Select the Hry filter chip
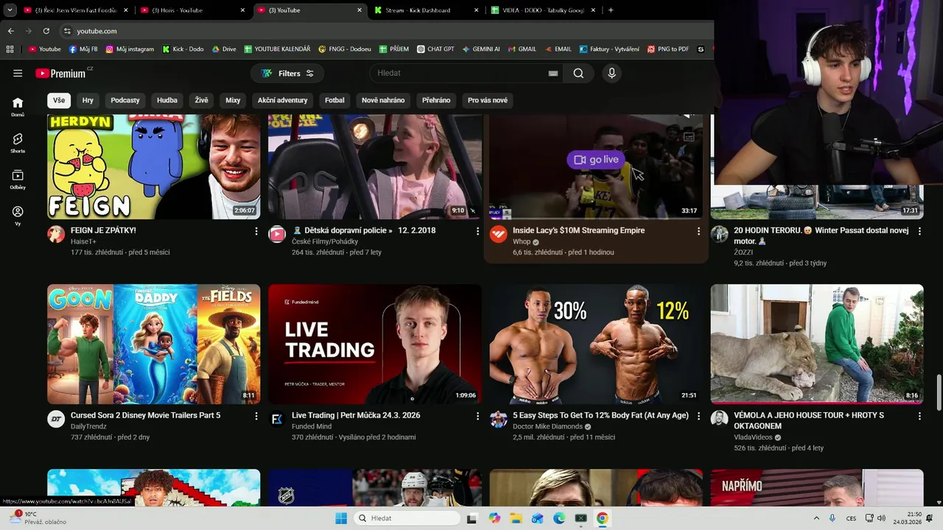The width and height of the screenshot is (943, 530). [x=88, y=100]
